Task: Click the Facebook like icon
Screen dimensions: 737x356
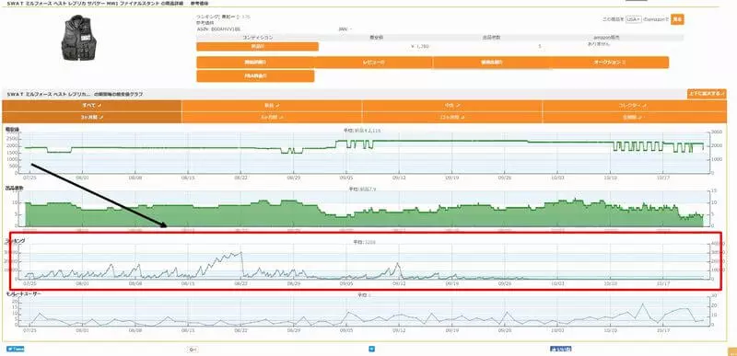Action: 561,349
